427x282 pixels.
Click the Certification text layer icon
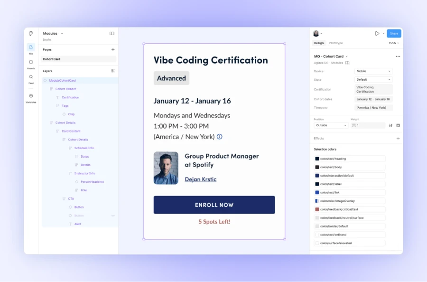[57, 97]
